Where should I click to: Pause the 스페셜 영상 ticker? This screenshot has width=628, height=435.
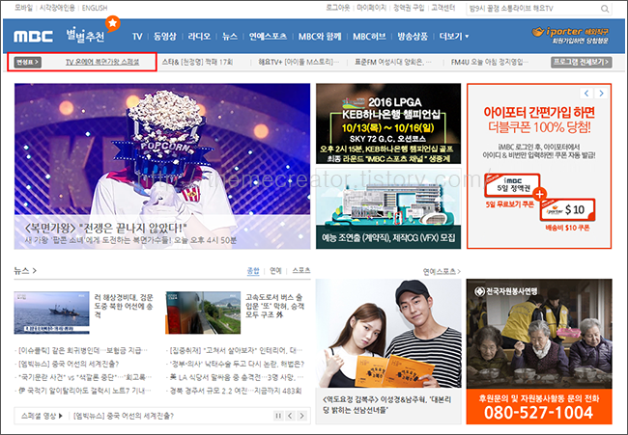(x=278, y=416)
